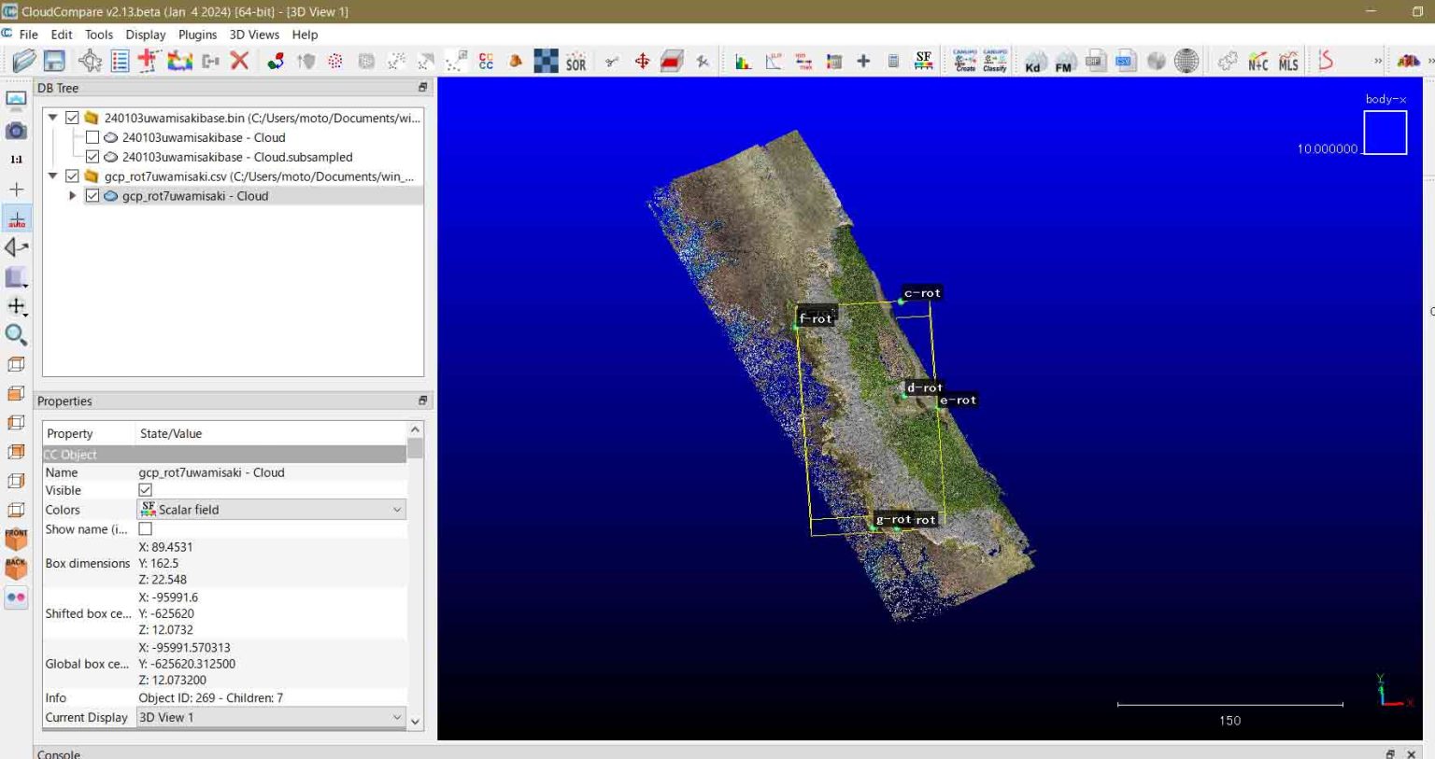Toggle checkbox for 240103uwamisakibase.bin file
1435x759 pixels.
(x=72, y=118)
